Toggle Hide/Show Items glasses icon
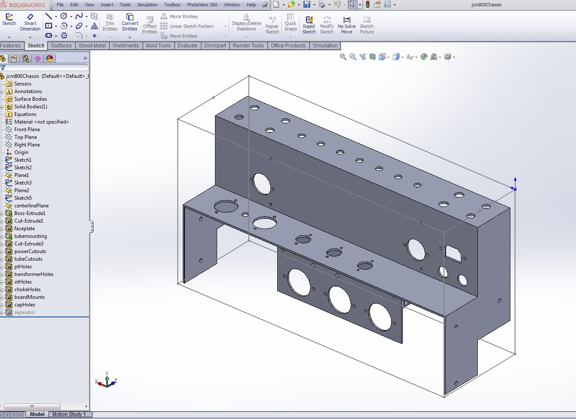This screenshot has height=419, width=576. (x=410, y=57)
